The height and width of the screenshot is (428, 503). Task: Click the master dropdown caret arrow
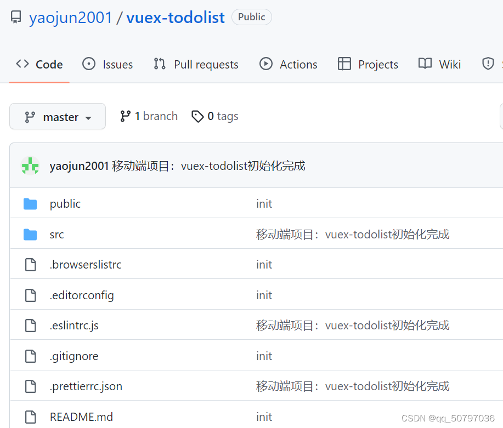pyautogui.click(x=88, y=118)
